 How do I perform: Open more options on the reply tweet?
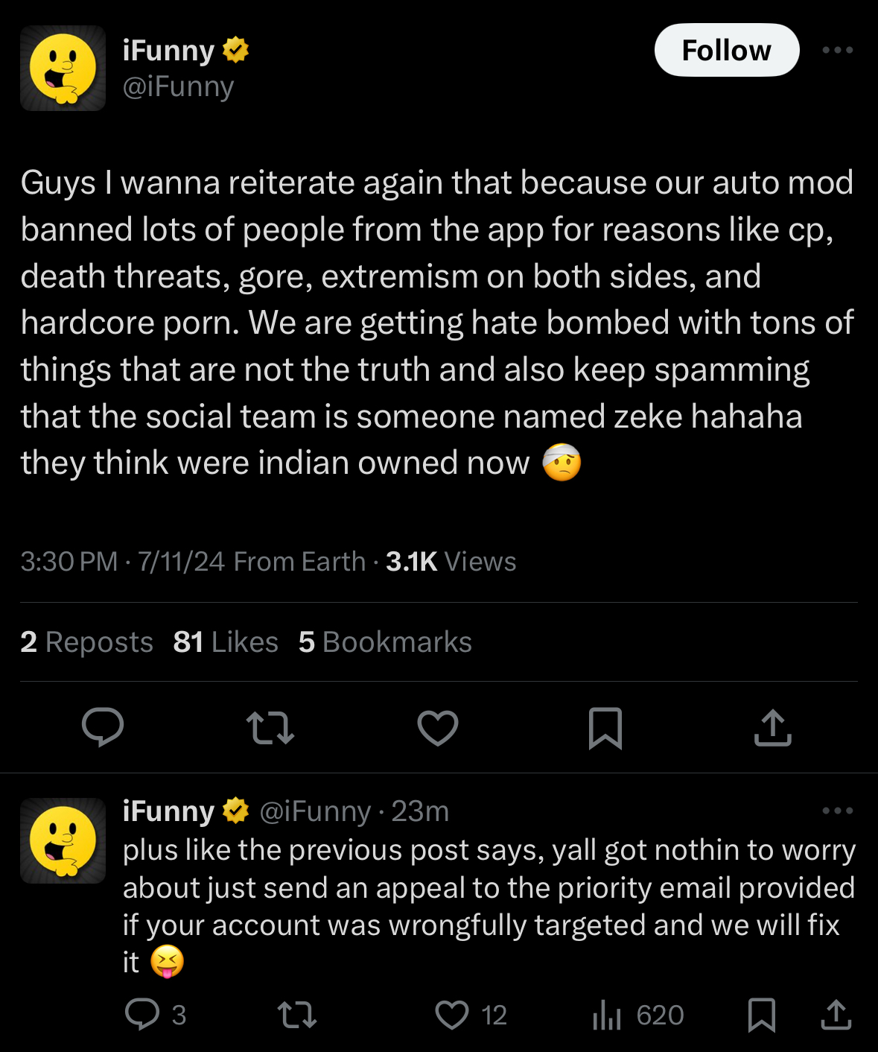click(838, 811)
